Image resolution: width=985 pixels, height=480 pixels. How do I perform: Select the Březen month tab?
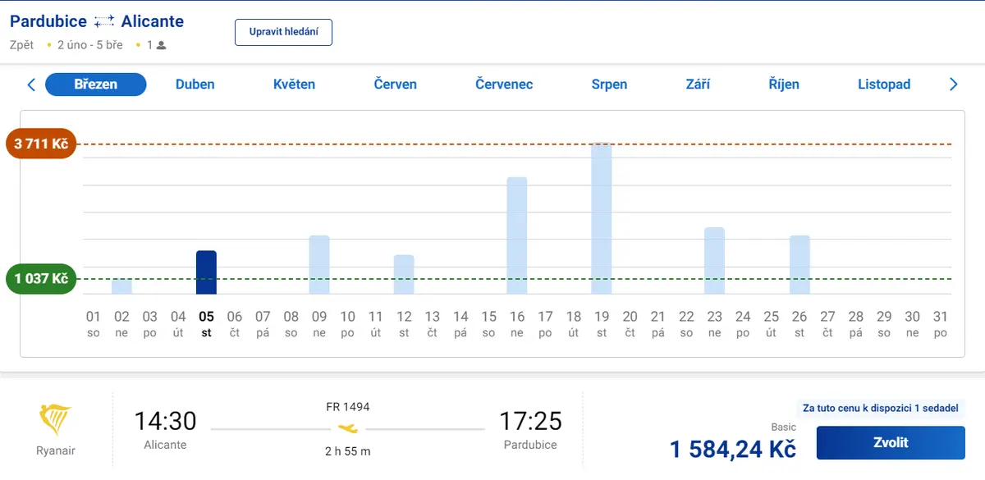96,85
